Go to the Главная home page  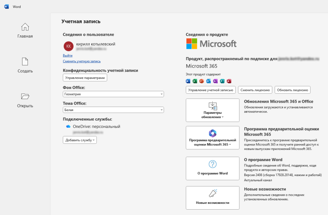click(x=25, y=31)
